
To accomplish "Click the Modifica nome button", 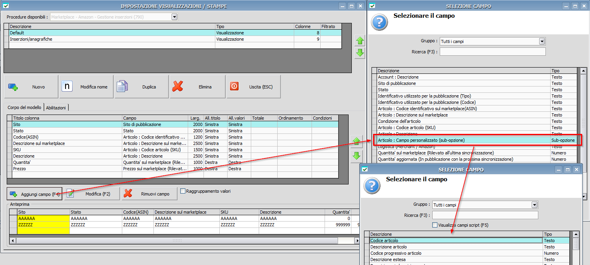I will pos(86,87).
